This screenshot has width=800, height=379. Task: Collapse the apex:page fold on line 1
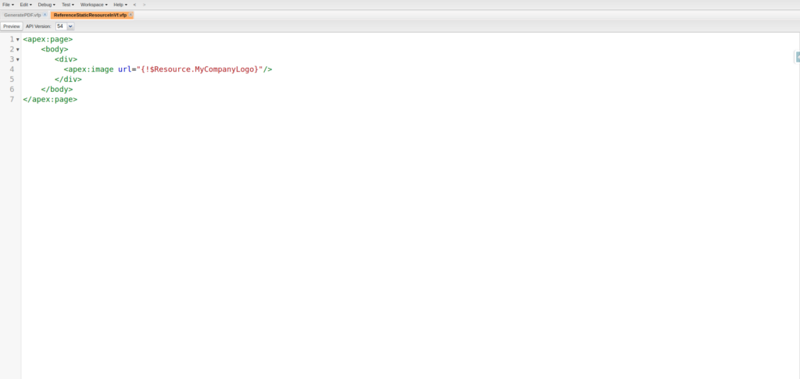(18, 40)
